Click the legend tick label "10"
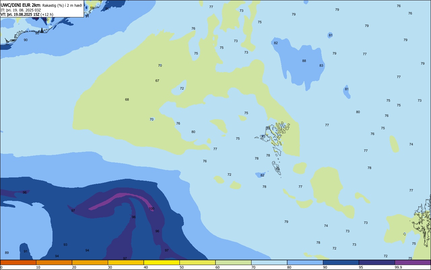Screen dimensions: 431x270 coord(38,267)
